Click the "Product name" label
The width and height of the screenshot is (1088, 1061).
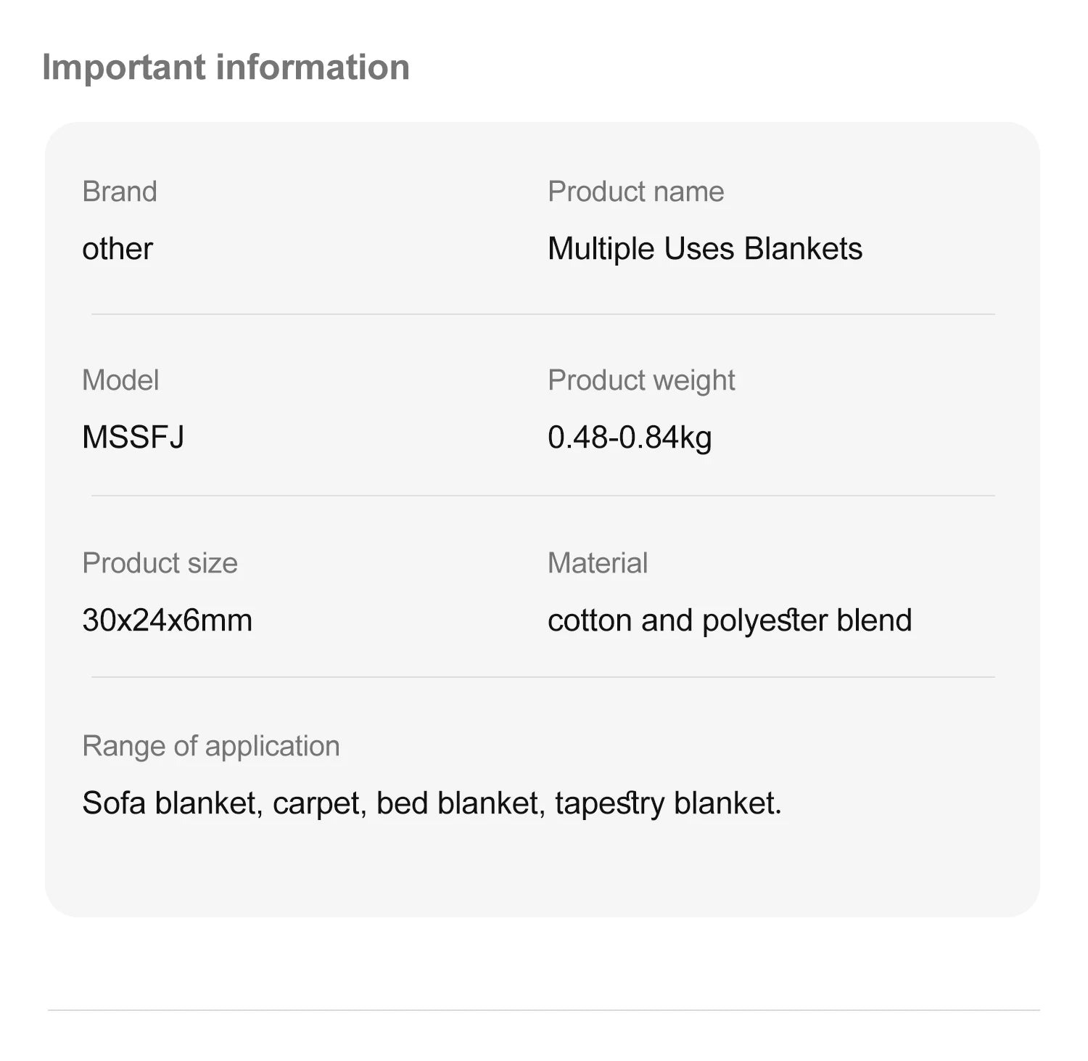pos(635,192)
